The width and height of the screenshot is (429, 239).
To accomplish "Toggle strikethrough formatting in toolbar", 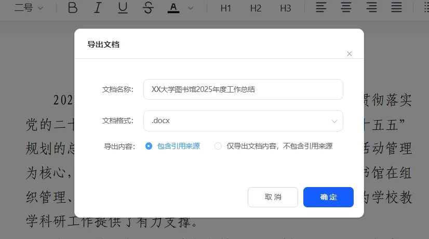I will 148,8.
